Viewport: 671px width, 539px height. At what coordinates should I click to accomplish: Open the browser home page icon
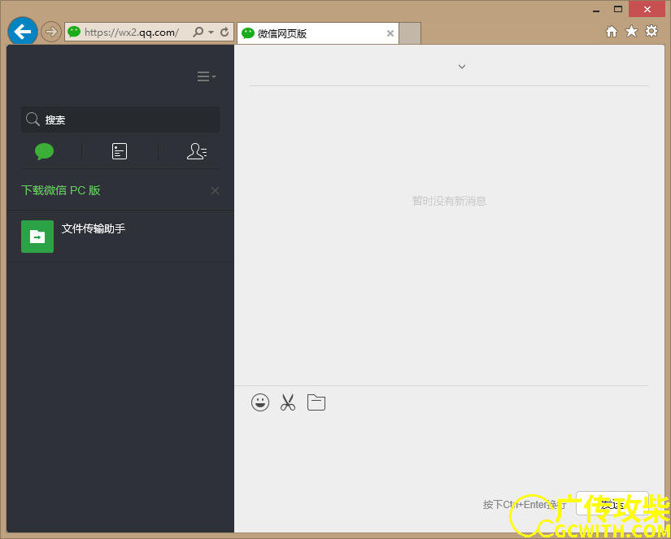612,31
